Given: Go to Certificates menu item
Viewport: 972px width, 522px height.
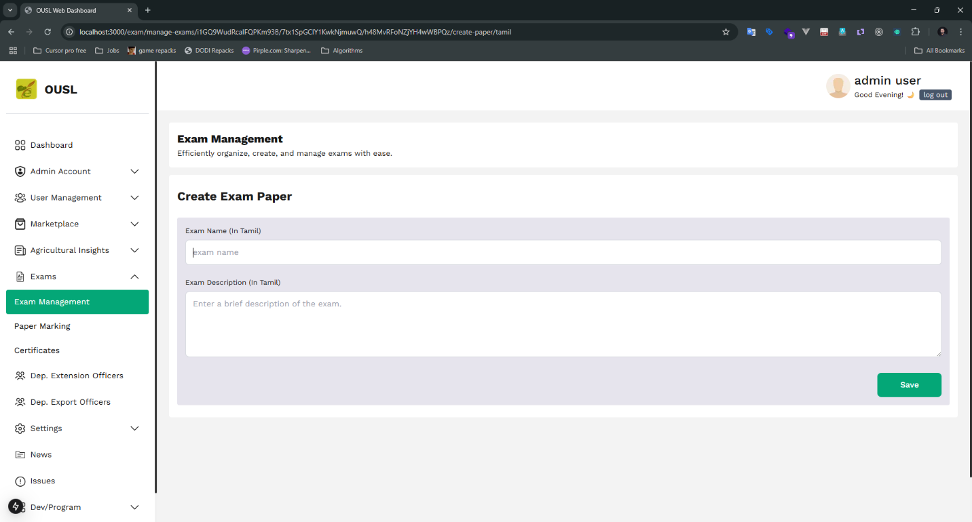Looking at the screenshot, I should (37, 350).
